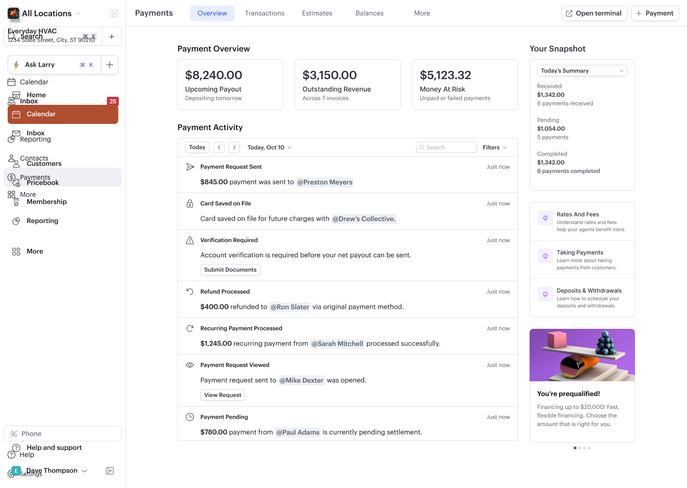Open the @Sarah Mitchell mention link
The image size is (687, 488).
pyautogui.click(x=337, y=344)
